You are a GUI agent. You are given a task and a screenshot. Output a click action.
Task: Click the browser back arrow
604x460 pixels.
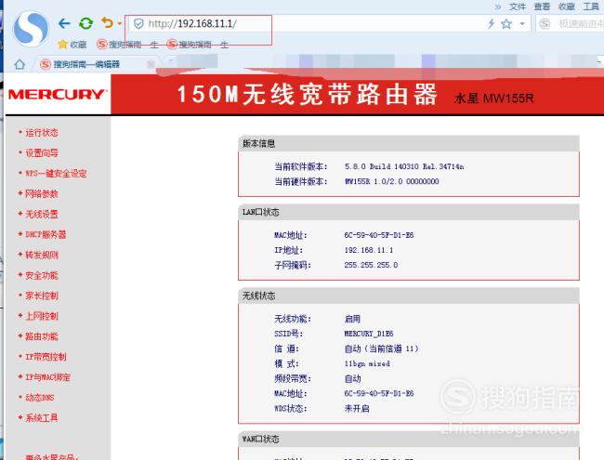(x=64, y=23)
